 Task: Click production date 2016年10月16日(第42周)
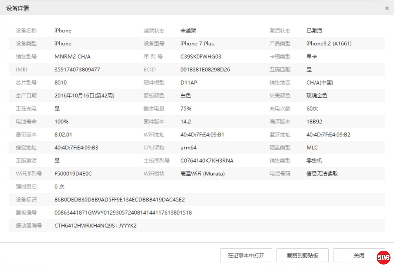point(84,96)
